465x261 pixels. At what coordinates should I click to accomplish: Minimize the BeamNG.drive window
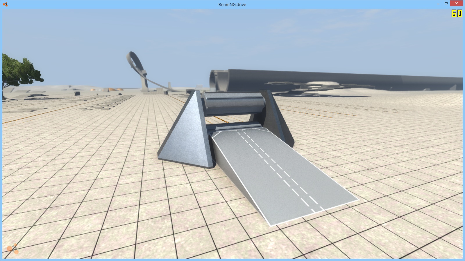pyautogui.click(x=438, y=3)
